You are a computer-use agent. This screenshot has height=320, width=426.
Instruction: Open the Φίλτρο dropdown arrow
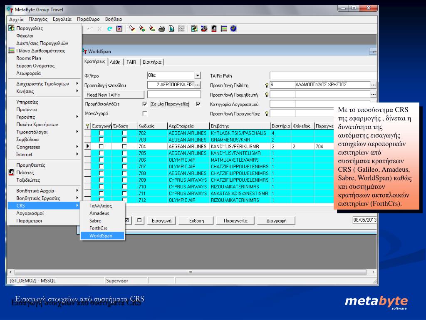pyautogui.click(x=198, y=75)
